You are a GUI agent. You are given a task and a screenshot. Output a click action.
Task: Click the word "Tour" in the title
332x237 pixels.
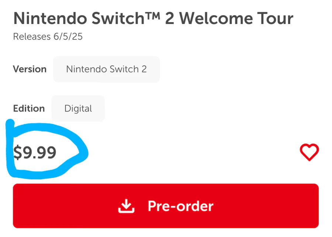point(275,18)
